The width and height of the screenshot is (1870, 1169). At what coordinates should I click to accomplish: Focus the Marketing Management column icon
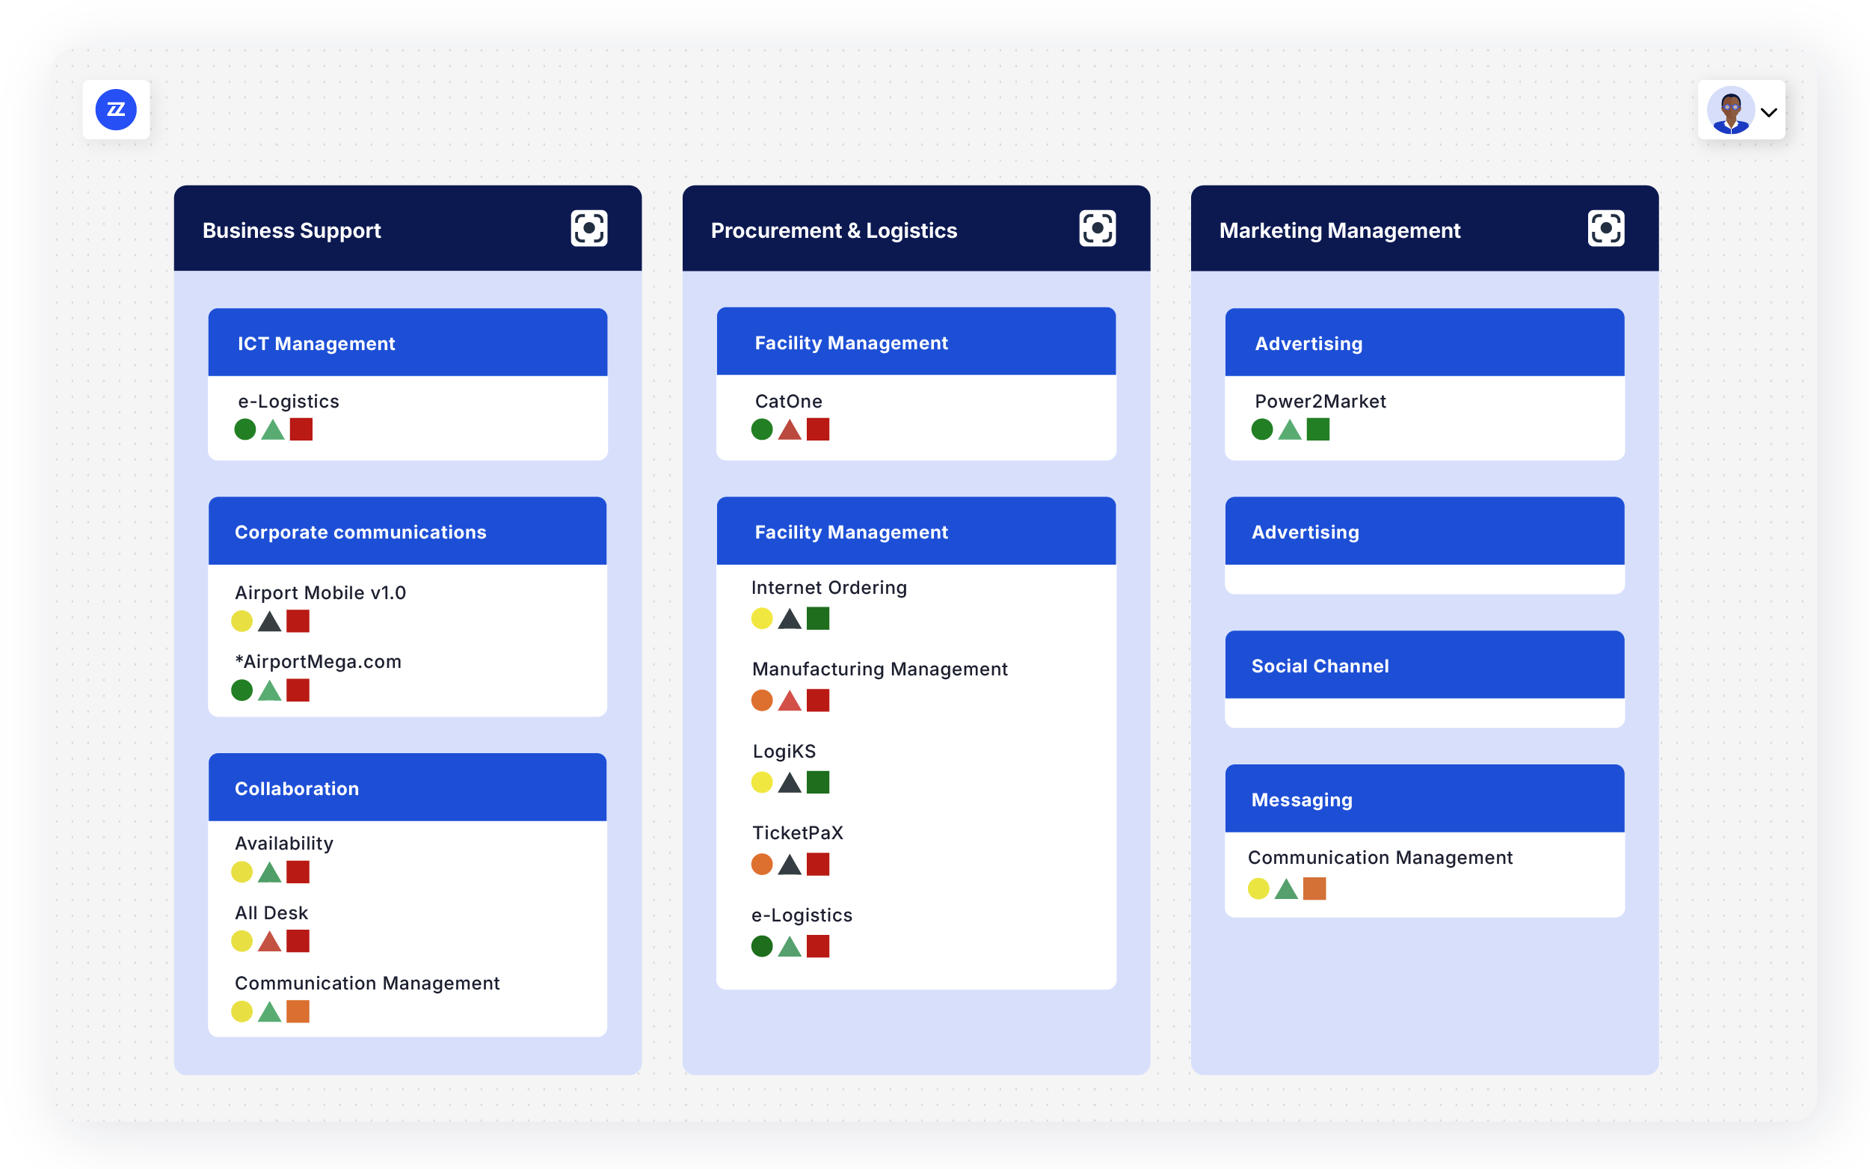(x=1606, y=228)
